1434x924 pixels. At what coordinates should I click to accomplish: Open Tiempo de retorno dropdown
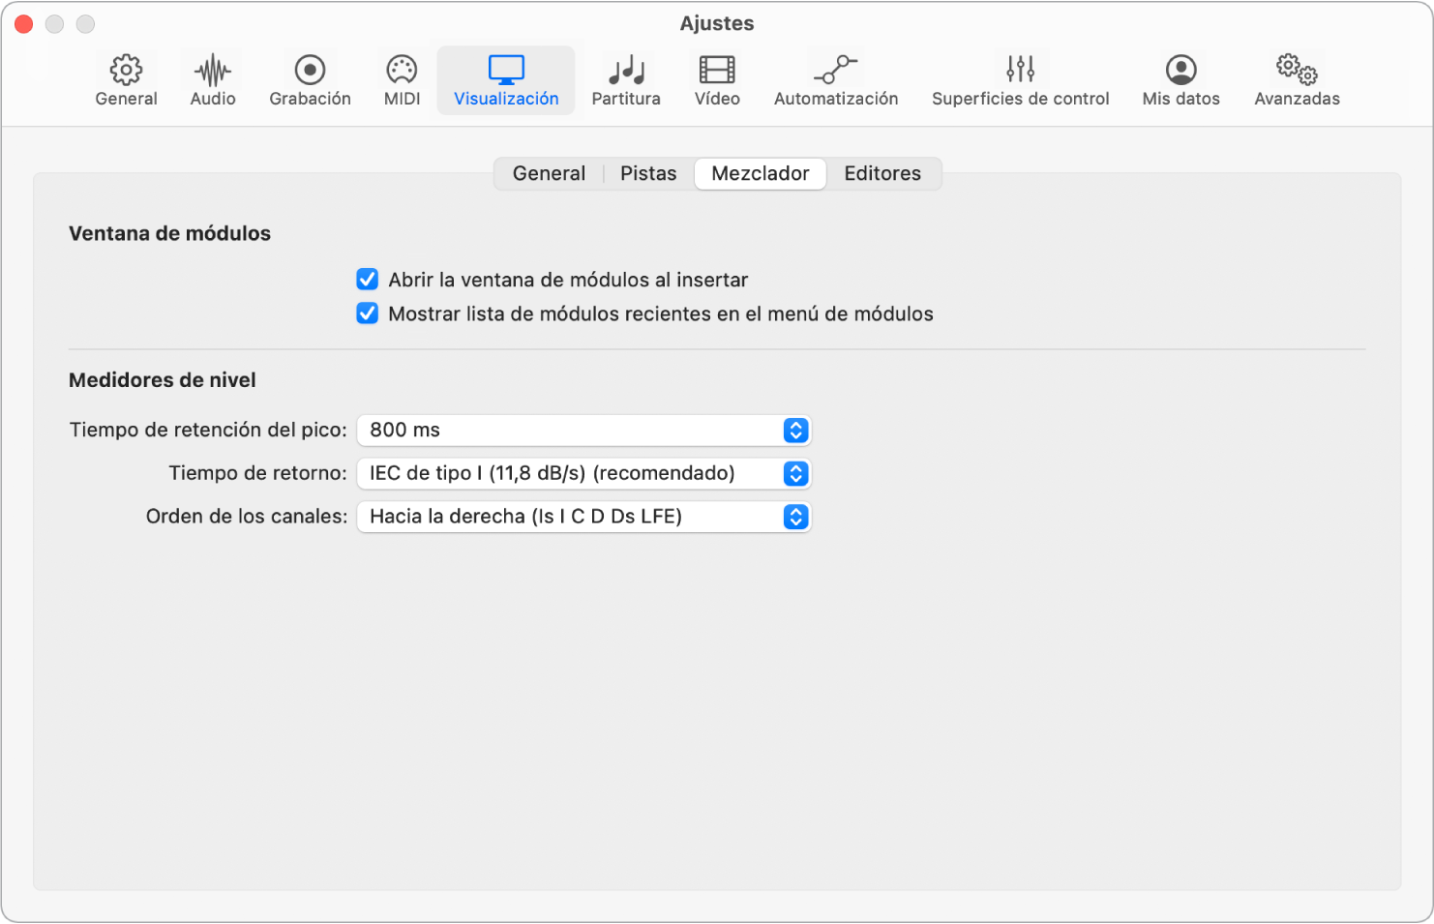point(583,473)
